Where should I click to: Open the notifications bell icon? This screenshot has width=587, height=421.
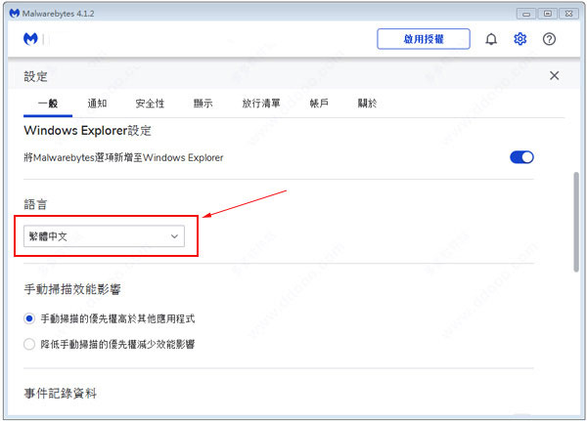point(491,39)
